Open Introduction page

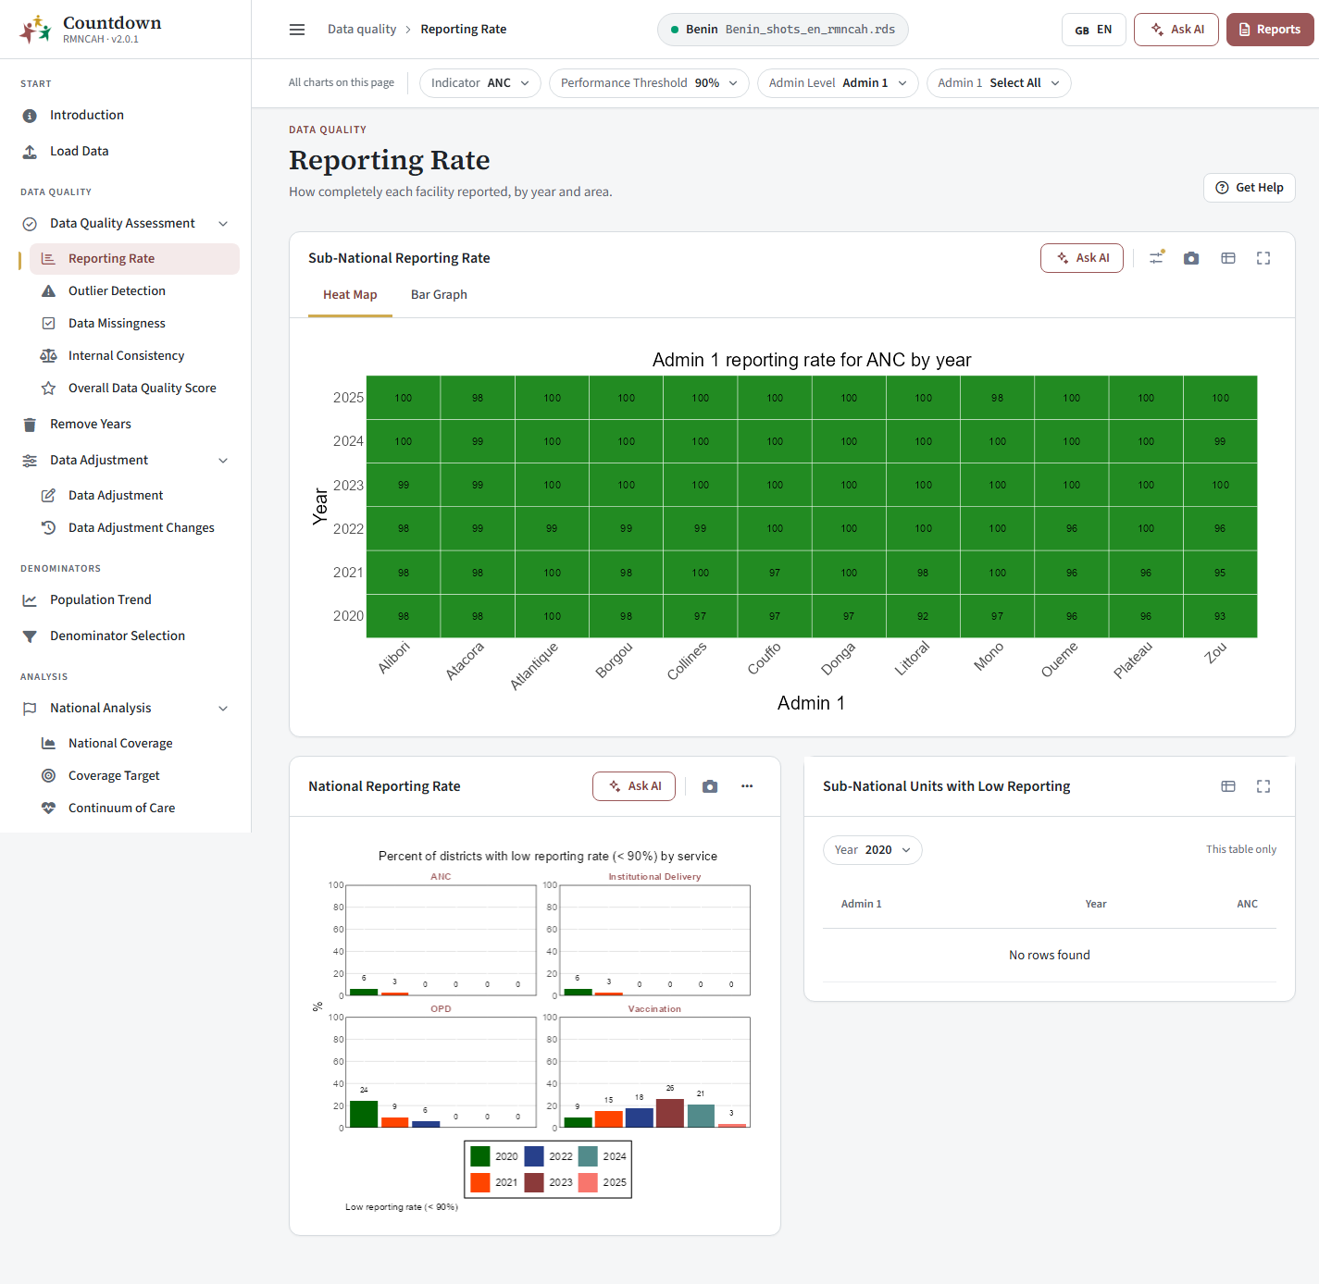[125, 115]
